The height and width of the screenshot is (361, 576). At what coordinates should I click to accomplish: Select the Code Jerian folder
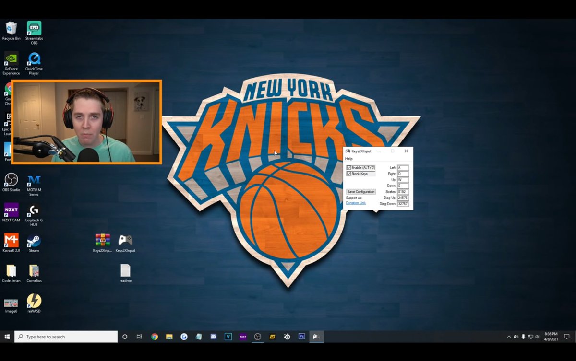[11, 273]
